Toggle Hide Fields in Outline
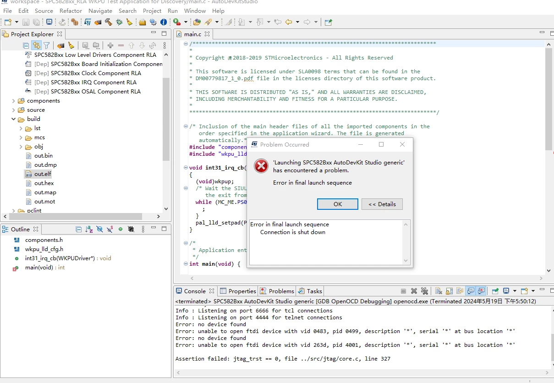The height and width of the screenshot is (383, 554). [x=100, y=229]
